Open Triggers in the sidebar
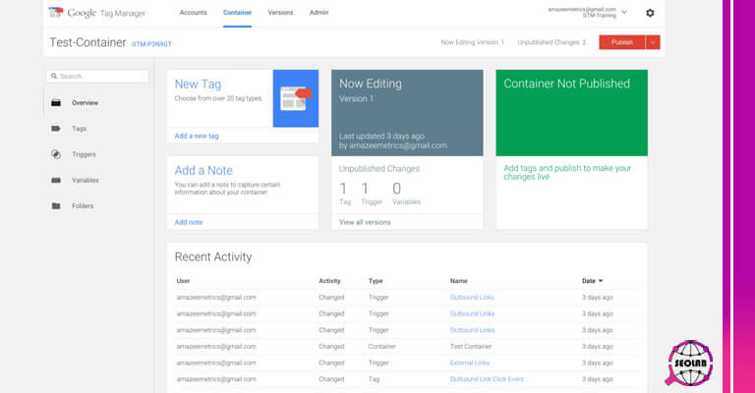This screenshot has width=755, height=393. pyautogui.click(x=84, y=154)
